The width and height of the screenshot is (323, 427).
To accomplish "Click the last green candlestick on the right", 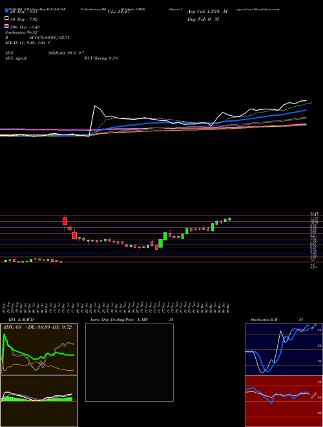I will [230, 219].
